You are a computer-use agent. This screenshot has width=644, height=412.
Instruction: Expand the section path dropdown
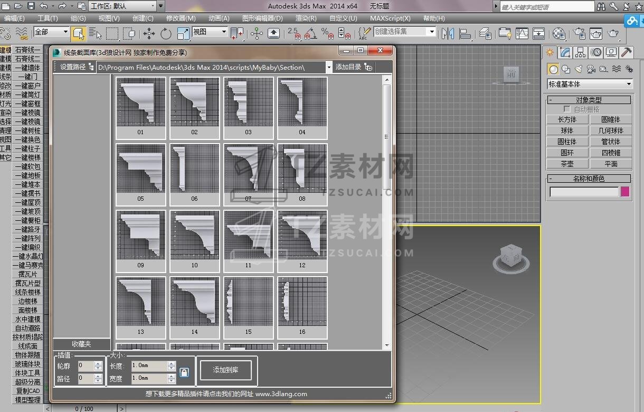(x=328, y=68)
